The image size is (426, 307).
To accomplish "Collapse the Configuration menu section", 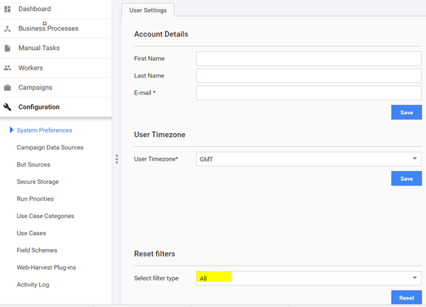I will tap(39, 107).
